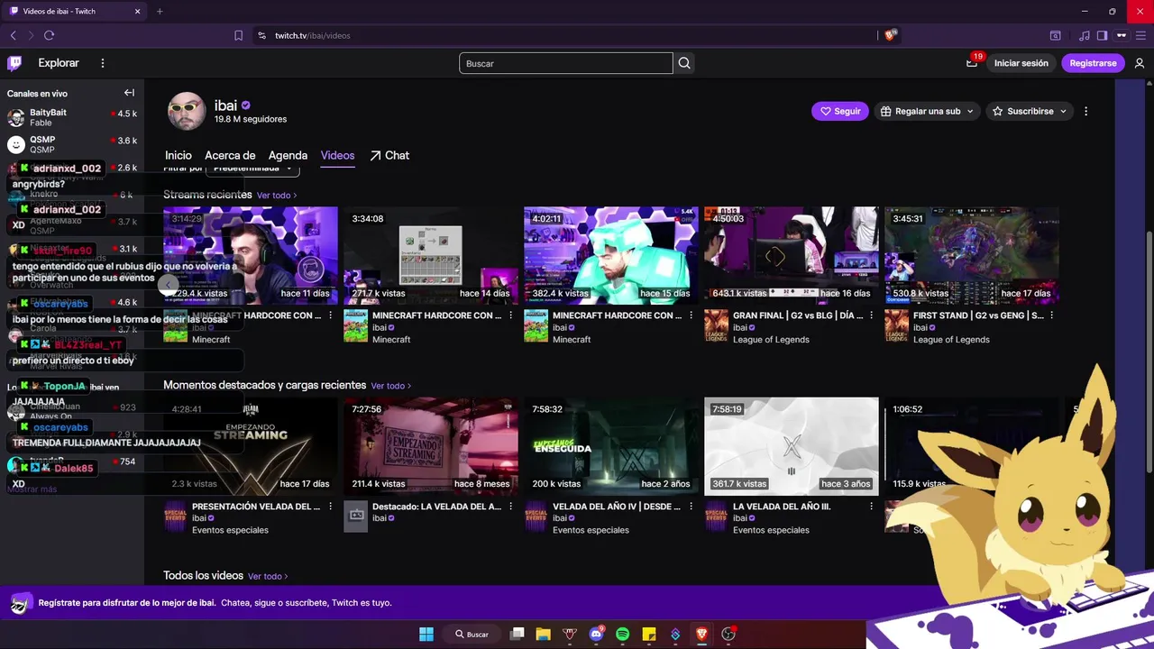Open ibai's profile avatar
The width and height of the screenshot is (1154, 649).
187,111
